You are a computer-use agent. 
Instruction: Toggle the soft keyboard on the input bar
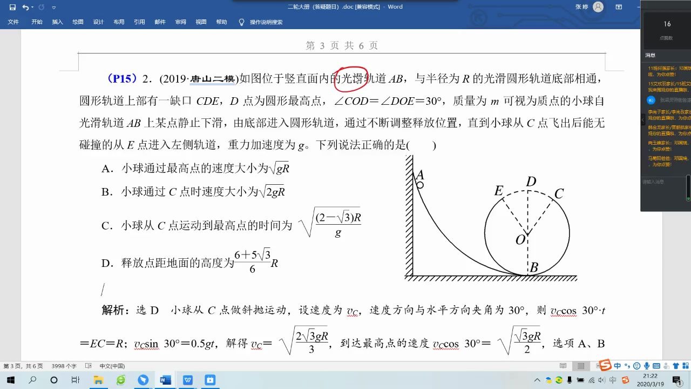pyautogui.click(x=658, y=366)
